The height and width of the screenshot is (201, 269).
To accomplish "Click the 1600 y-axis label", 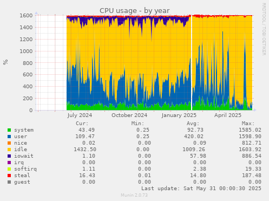I will click(x=26, y=16).
